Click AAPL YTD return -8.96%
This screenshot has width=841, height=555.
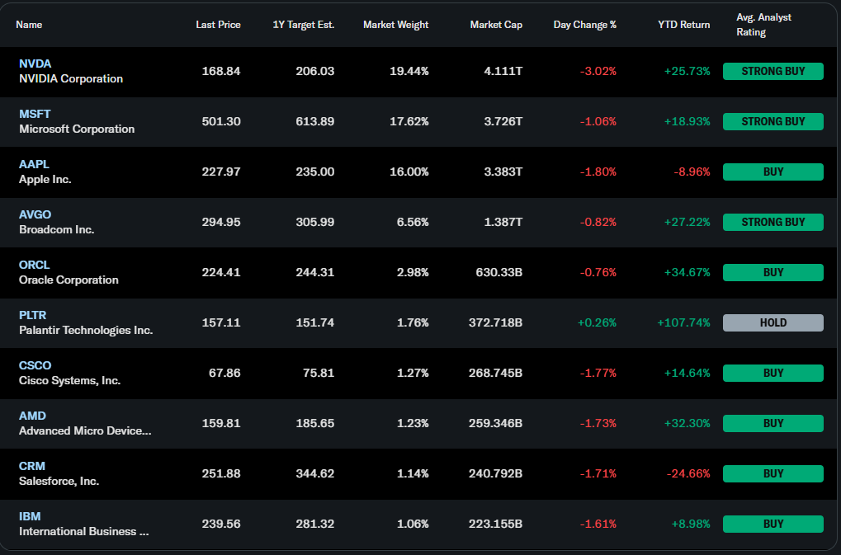(x=692, y=172)
